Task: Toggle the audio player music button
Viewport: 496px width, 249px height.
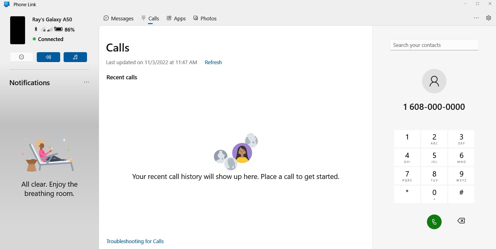Action: pos(75,57)
